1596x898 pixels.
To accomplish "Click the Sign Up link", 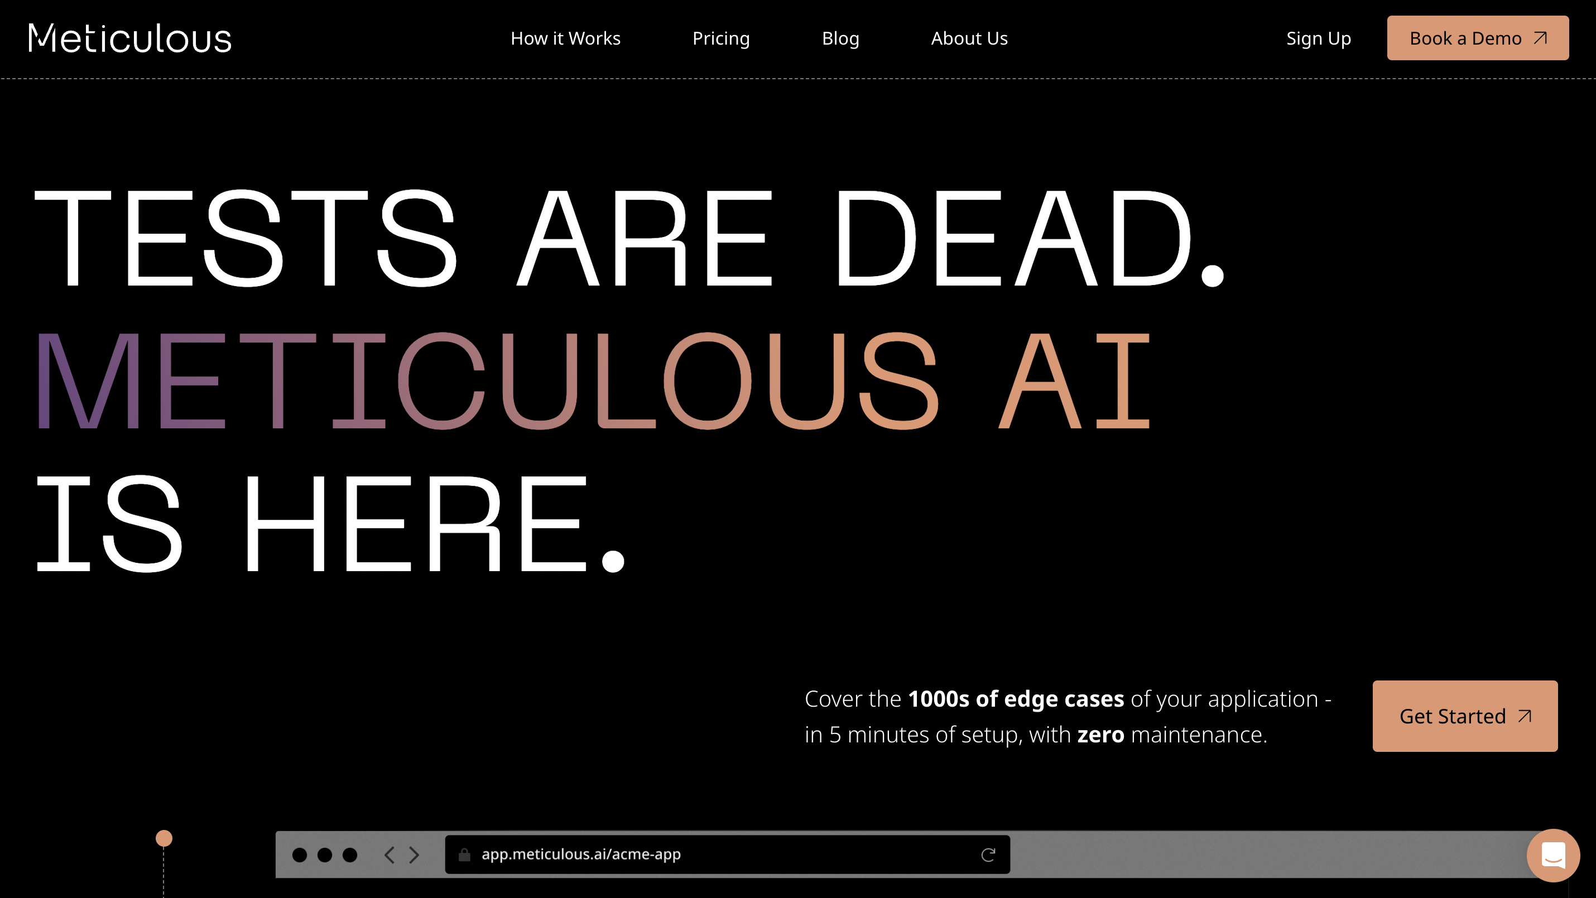I will (x=1319, y=38).
